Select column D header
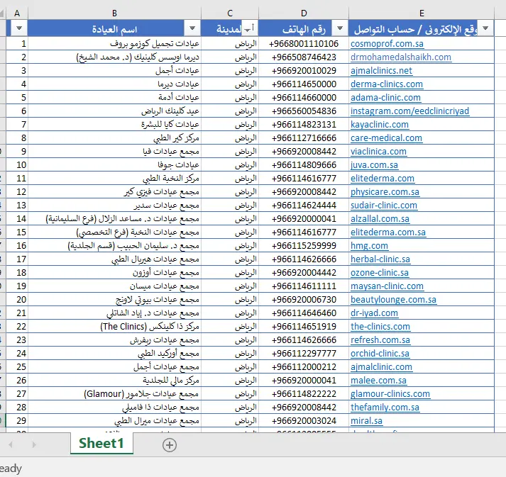 click(304, 13)
